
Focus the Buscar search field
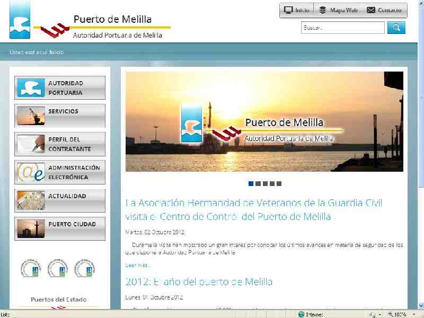pos(342,28)
